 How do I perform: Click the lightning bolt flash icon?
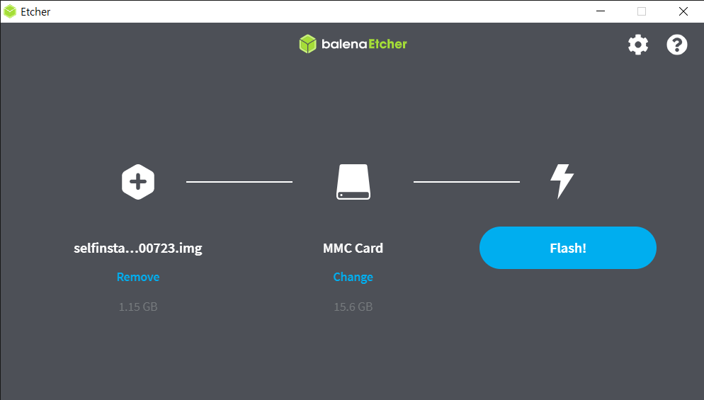[562, 181]
